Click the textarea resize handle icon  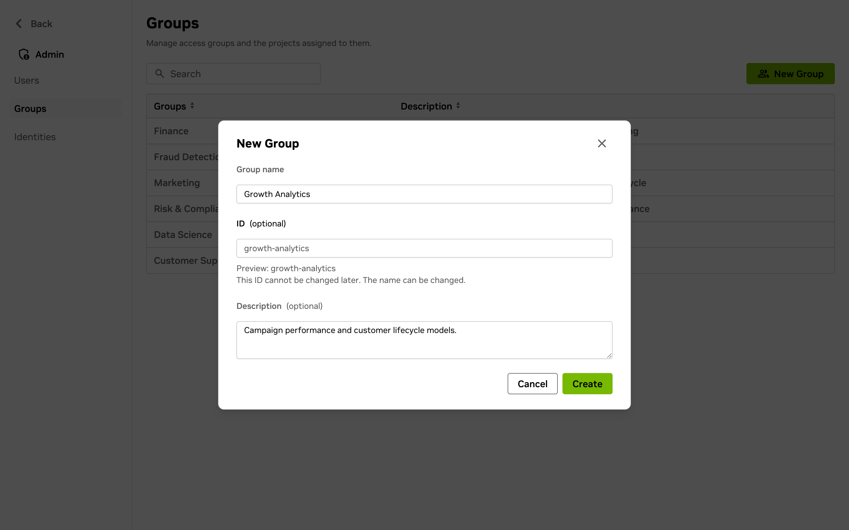(x=609, y=355)
